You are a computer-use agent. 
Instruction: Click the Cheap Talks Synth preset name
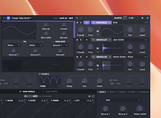tap(21, 18)
